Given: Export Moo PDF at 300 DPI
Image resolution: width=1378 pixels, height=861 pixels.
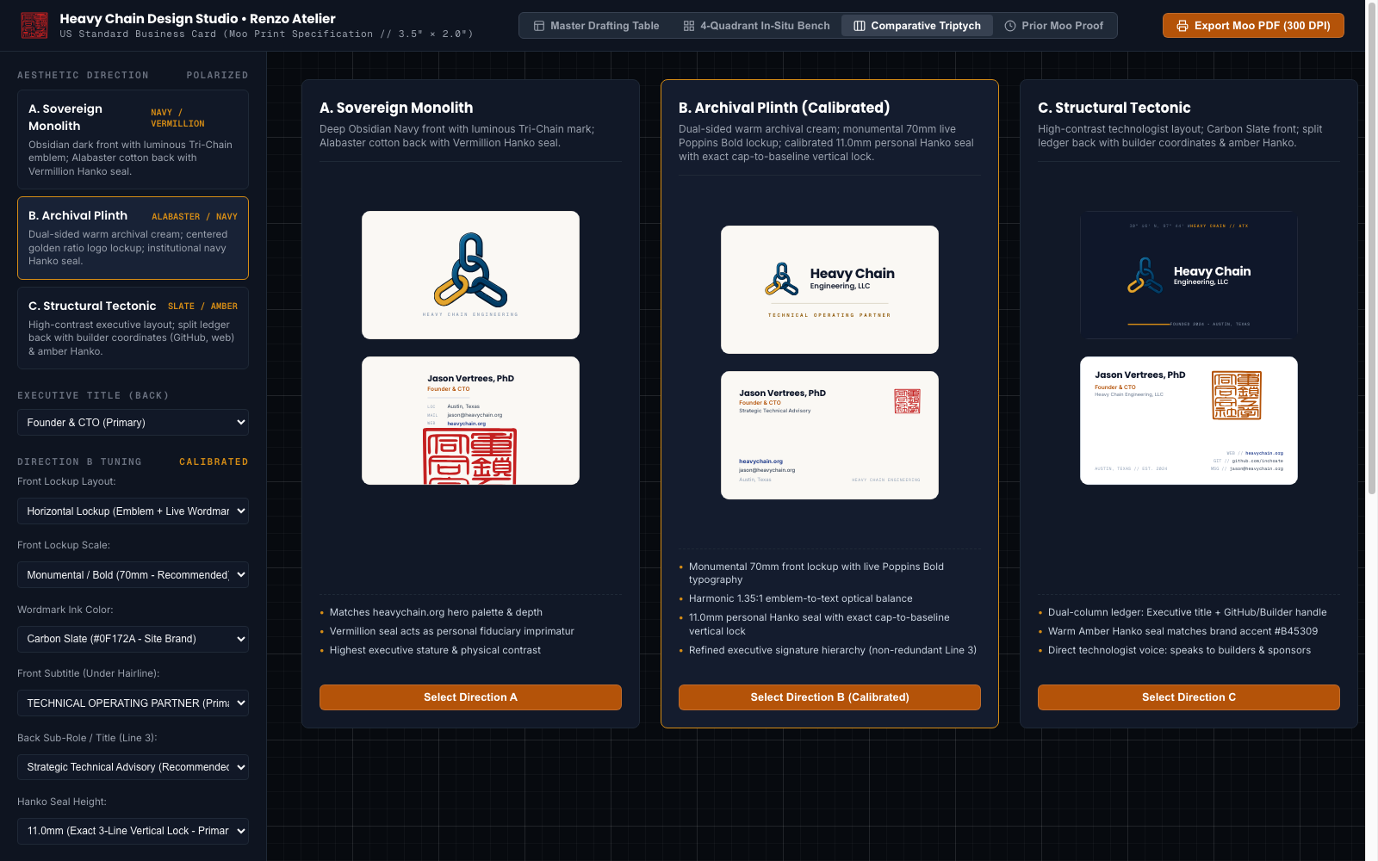Looking at the screenshot, I should [x=1253, y=26].
